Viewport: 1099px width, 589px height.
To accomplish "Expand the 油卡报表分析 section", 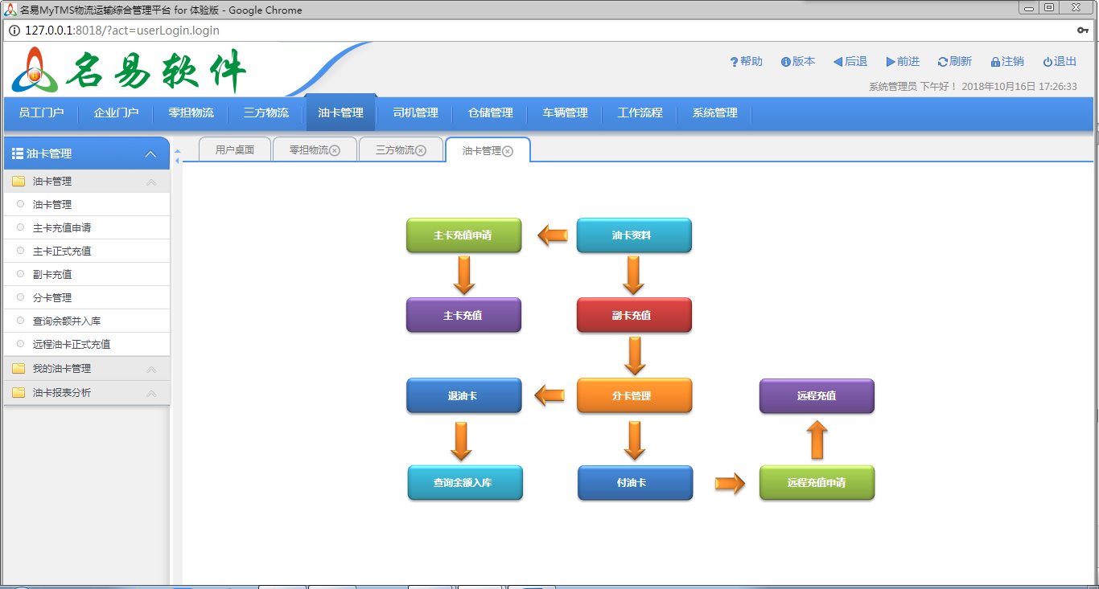I will click(62, 393).
